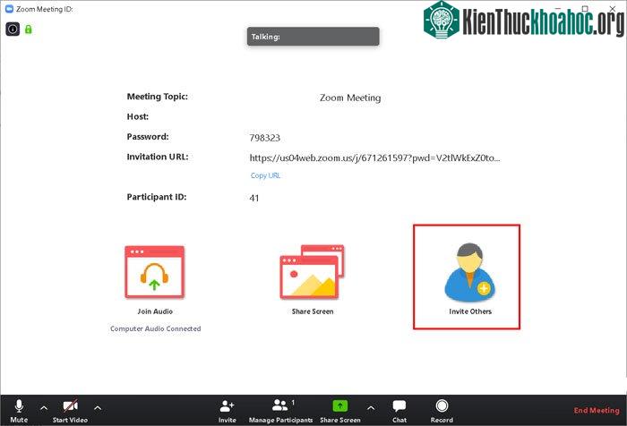Screen dimensions: 627x426
Task: Click green Share Screen toolbar button
Action: click(x=340, y=411)
